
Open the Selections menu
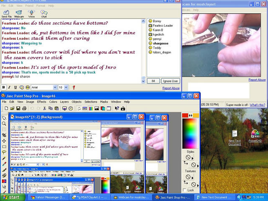pyautogui.click(x=91, y=102)
